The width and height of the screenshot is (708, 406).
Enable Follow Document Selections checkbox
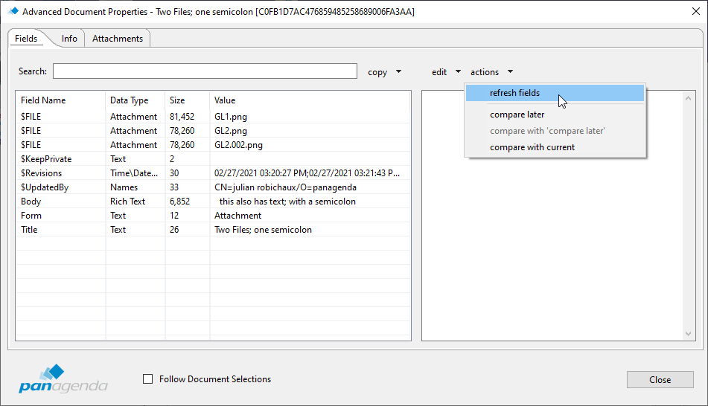point(148,379)
